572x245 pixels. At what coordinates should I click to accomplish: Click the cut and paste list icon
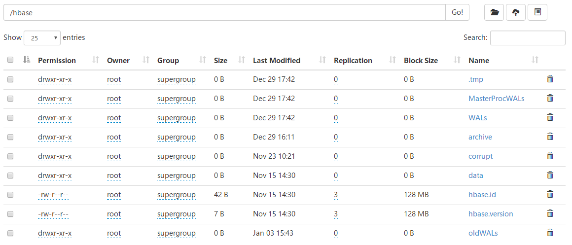pos(537,13)
